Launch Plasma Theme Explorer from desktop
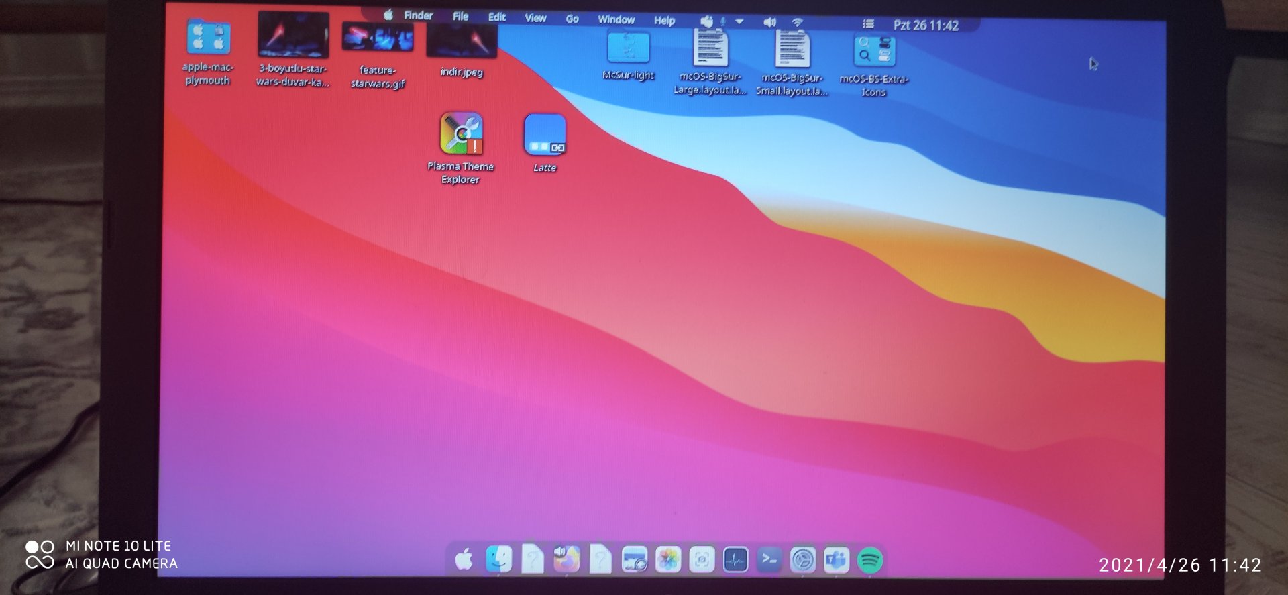Viewport: 1288px width, 595px height. click(x=462, y=133)
